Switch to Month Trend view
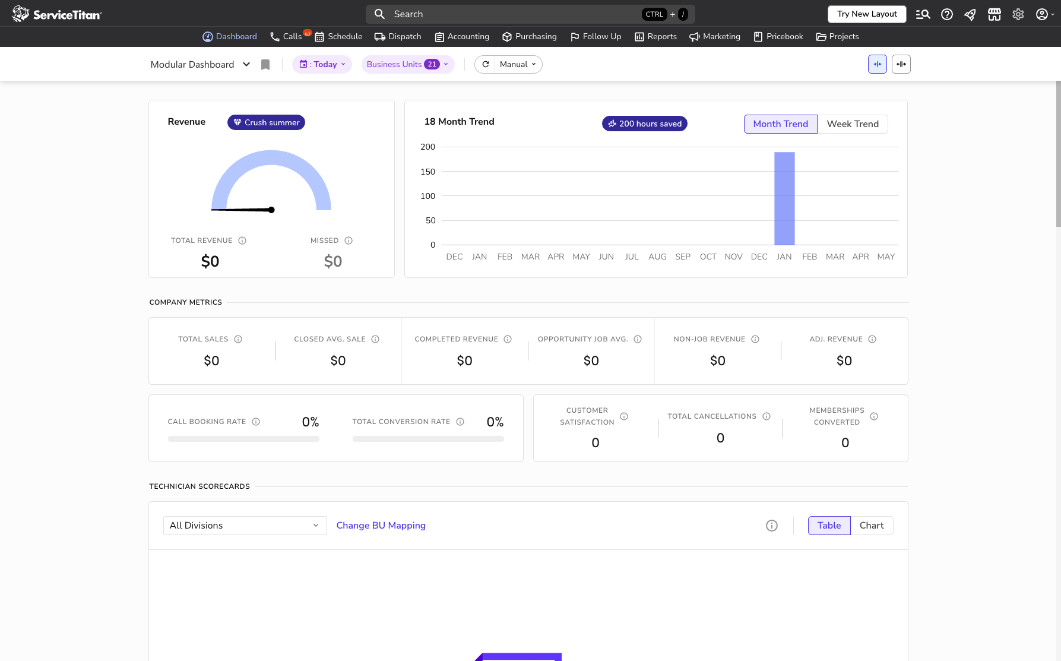Screen dimensions: 1061x661 [x=781, y=124]
